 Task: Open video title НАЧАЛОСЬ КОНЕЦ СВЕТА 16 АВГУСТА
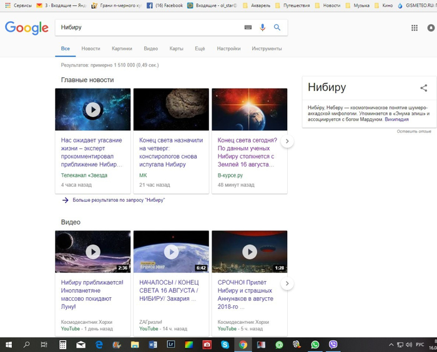click(169, 290)
